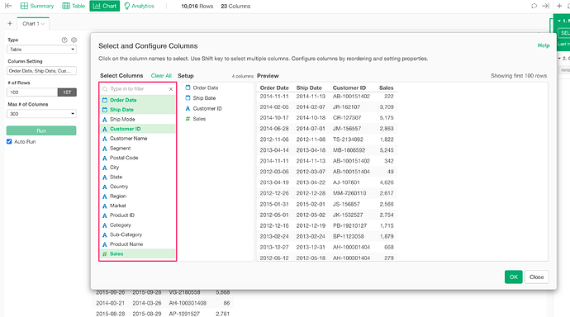Image resolution: width=570 pixels, height=317 pixels.
Task: Select the Ship Mode column
Action: point(138,119)
